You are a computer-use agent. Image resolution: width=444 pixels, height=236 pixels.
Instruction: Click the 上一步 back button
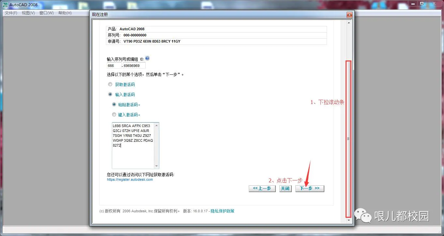[262, 189]
